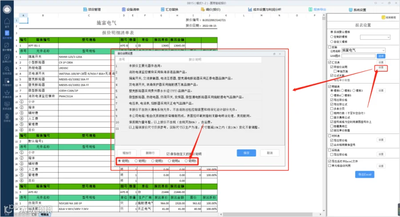The height and width of the screenshot is (217, 400).
Task: Click 删除行 button in the dialog
Action: 150,153
